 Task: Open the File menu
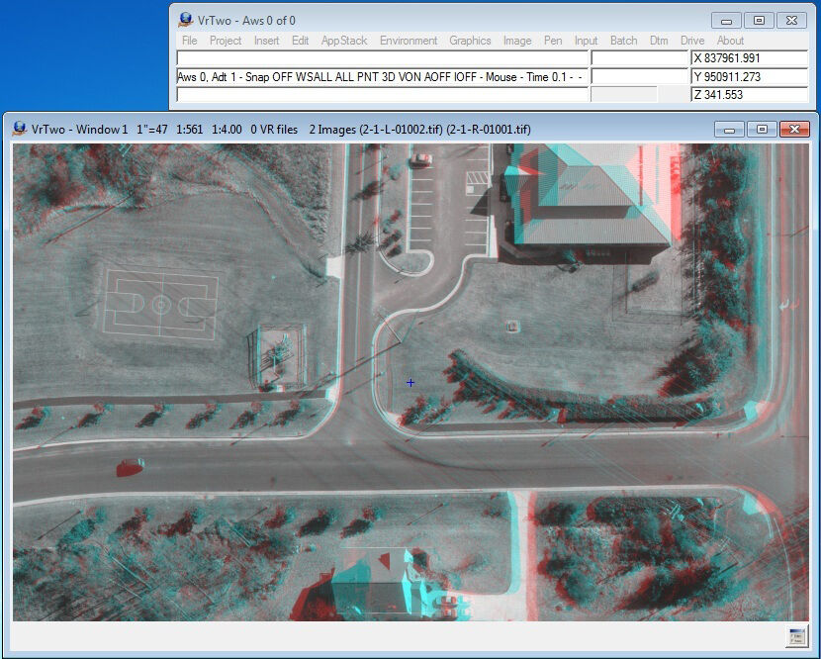[188, 41]
